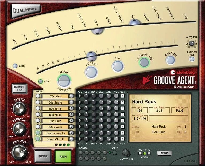Click the Master Vol knob
The image size is (205, 166).
point(126,152)
